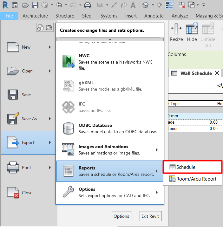Click the Print icon in quick access toolbar

(88, 5)
